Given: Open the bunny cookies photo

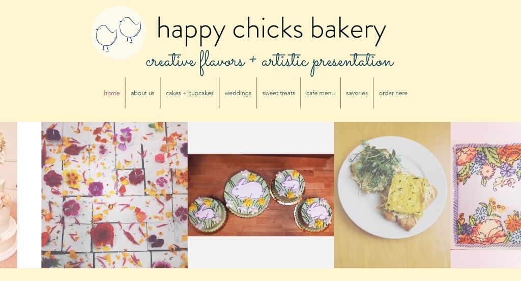Looking at the screenshot, I should coord(260,195).
